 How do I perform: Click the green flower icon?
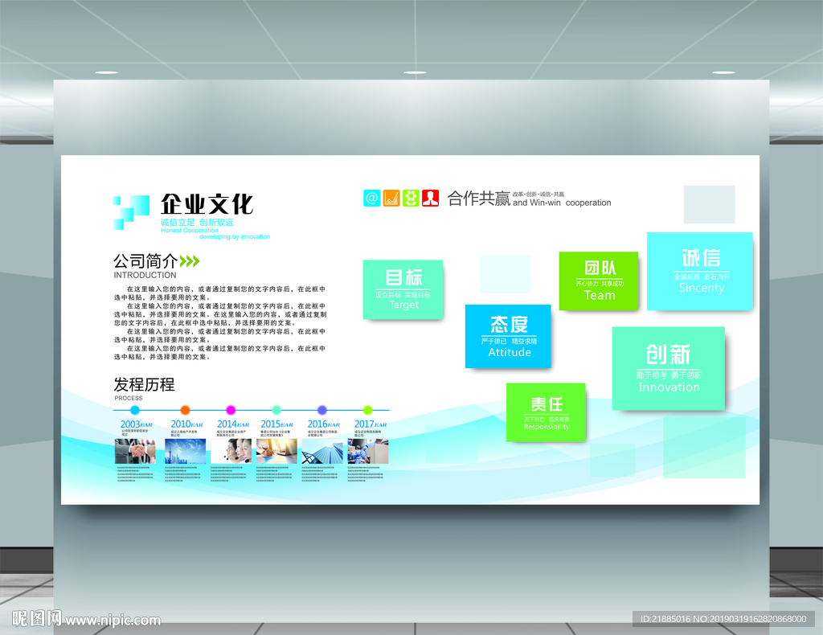(410, 198)
